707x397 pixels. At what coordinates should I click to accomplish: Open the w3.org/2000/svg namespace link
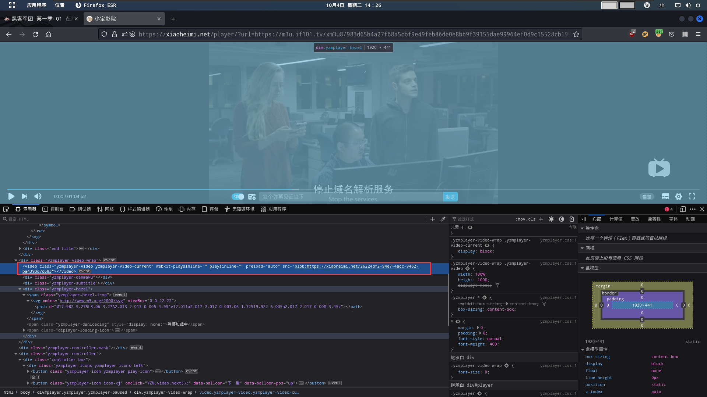pos(91,301)
